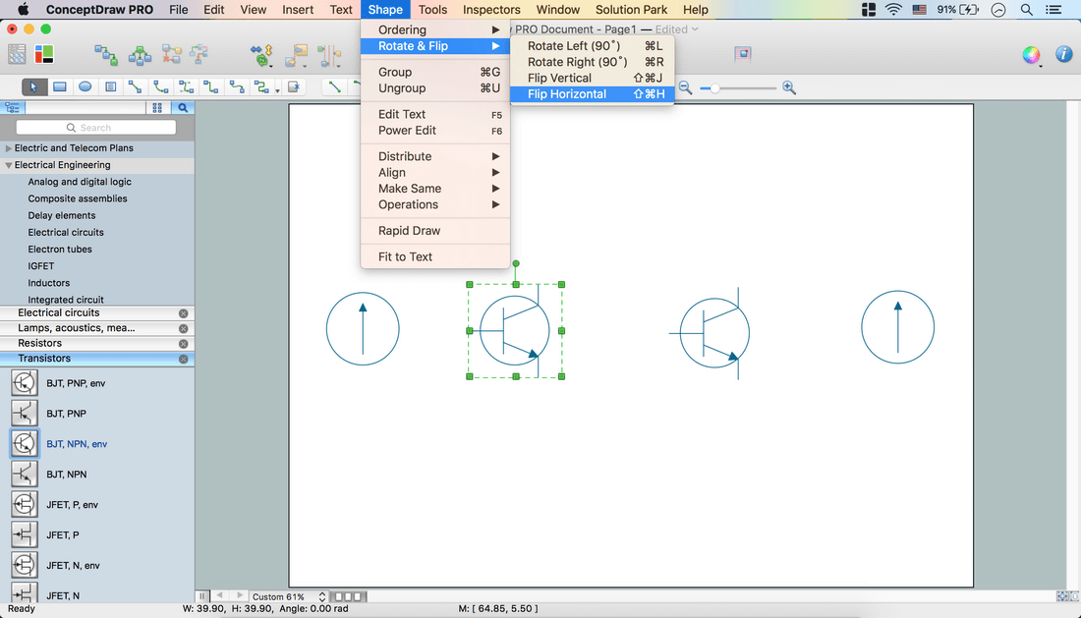This screenshot has width=1081, height=618.
Task: Choose the ellipse drawing tool
Action: pyautogui.click(x=85, y=87)
